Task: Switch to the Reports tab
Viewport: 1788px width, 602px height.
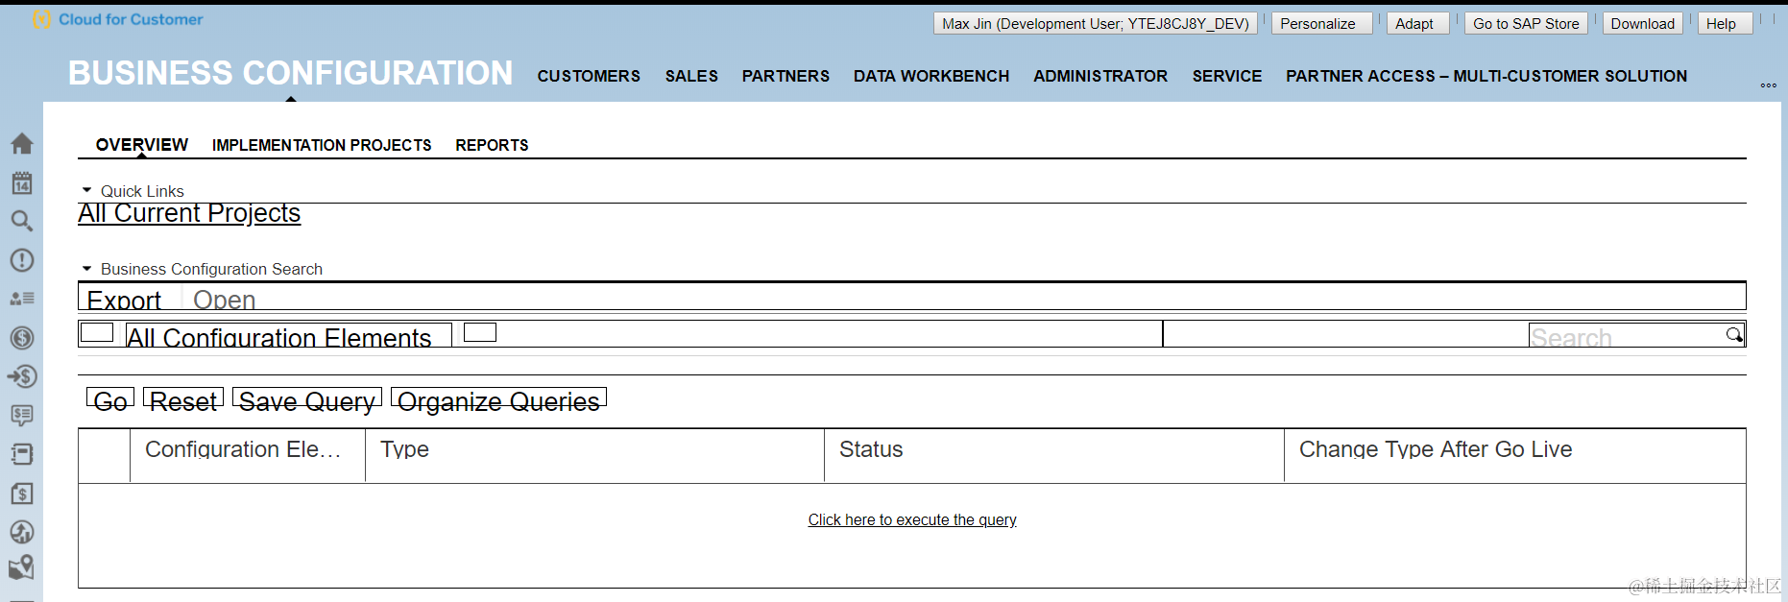Action: 492,145
